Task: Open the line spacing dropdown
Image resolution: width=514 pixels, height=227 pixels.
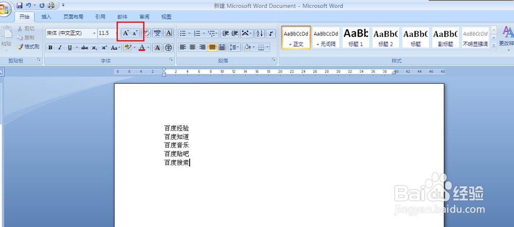Action: 234,47
